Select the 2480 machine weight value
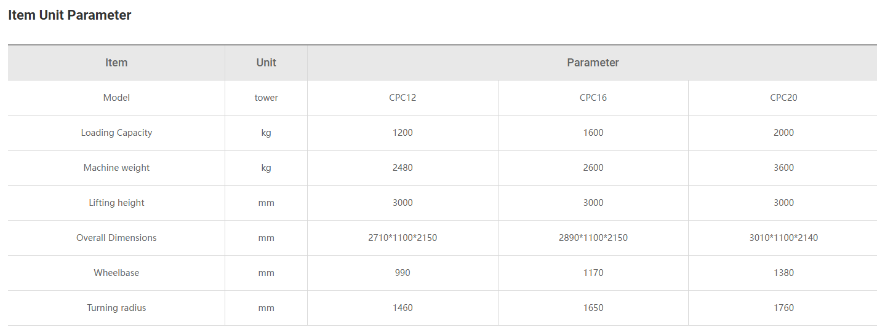Image resolution: width=877 pixels, height=330 pixels. (402, 168)
